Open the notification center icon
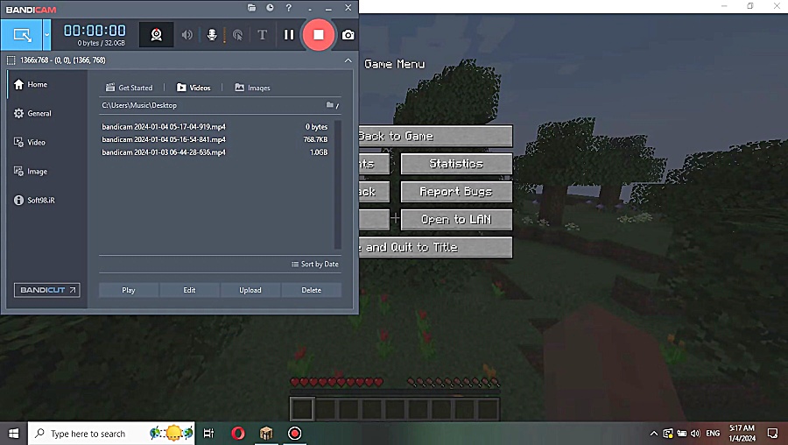The height and width of the screenshot is (445, 788). coord(772,434)
